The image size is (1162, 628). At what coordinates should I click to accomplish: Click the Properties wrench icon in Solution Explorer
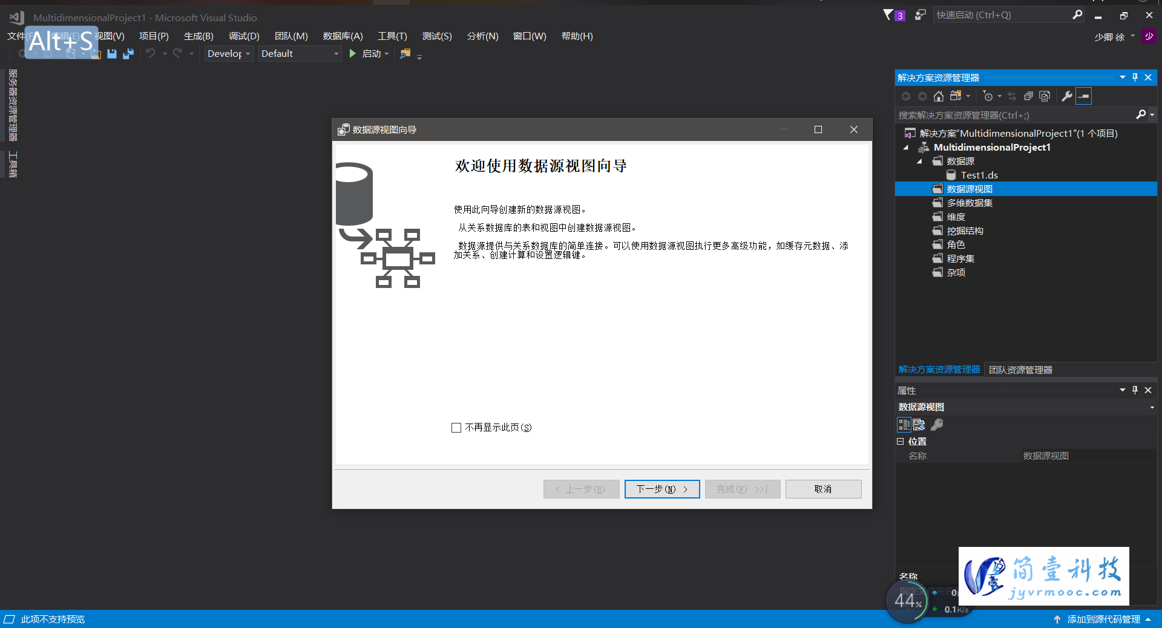(1067, 96)
